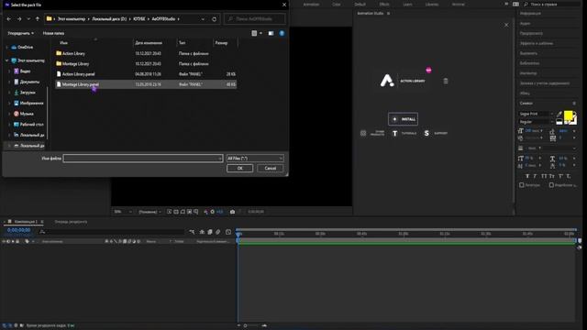Image resolution: width=587 pixels, height=330 pixels.
Task: Click the yellow text fill color swatch
Action: tap(569, 115)
